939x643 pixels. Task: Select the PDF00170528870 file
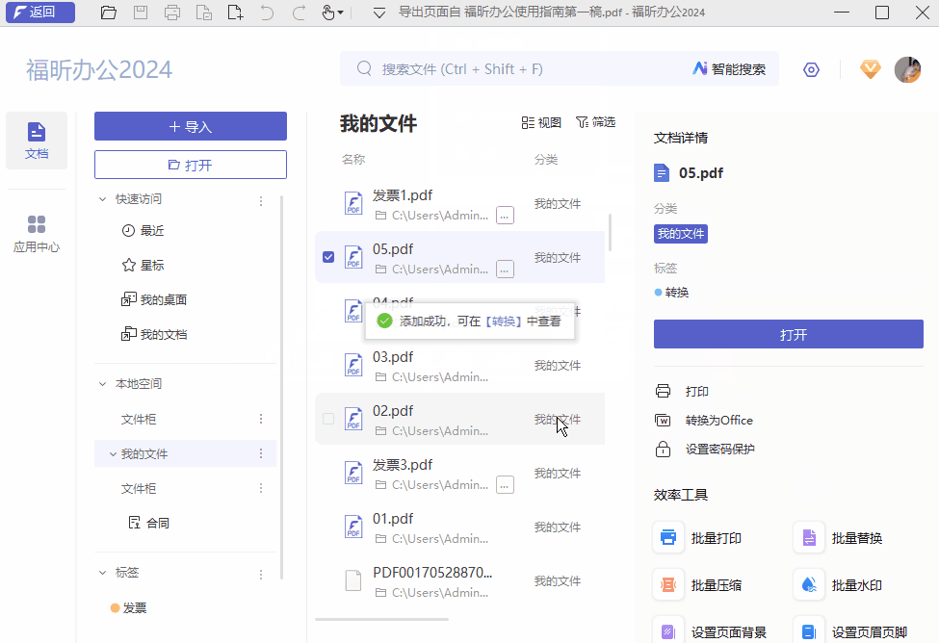[x=460, y=580]
